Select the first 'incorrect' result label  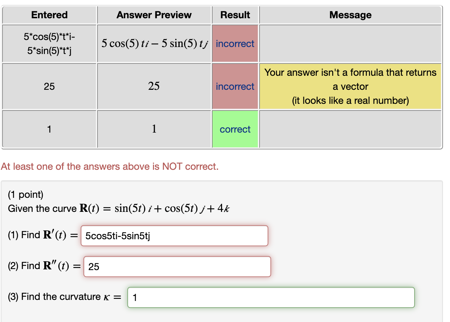[235, 43]
